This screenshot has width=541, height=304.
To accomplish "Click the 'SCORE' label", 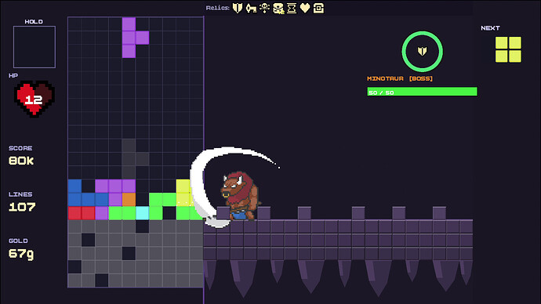I will [20, 148].
